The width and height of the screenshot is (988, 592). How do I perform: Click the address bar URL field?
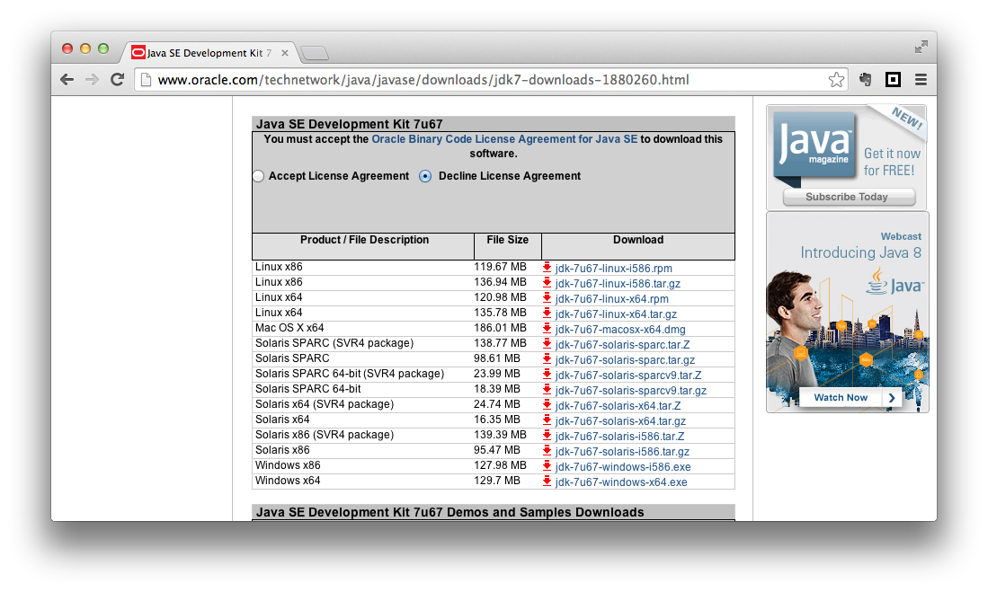point(485,80)
